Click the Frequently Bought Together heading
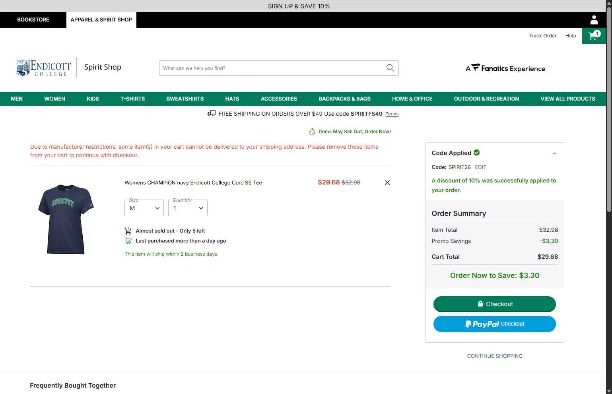Image resolution: width=612 pixels, height=394 pixels. tap(73, 386)
